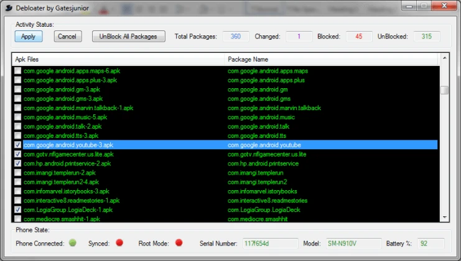Uncheck com.LogiaGroup.LogiaDeck-1.apk checkbox
The image size is (461, 261).
click(x=17, y=210)
